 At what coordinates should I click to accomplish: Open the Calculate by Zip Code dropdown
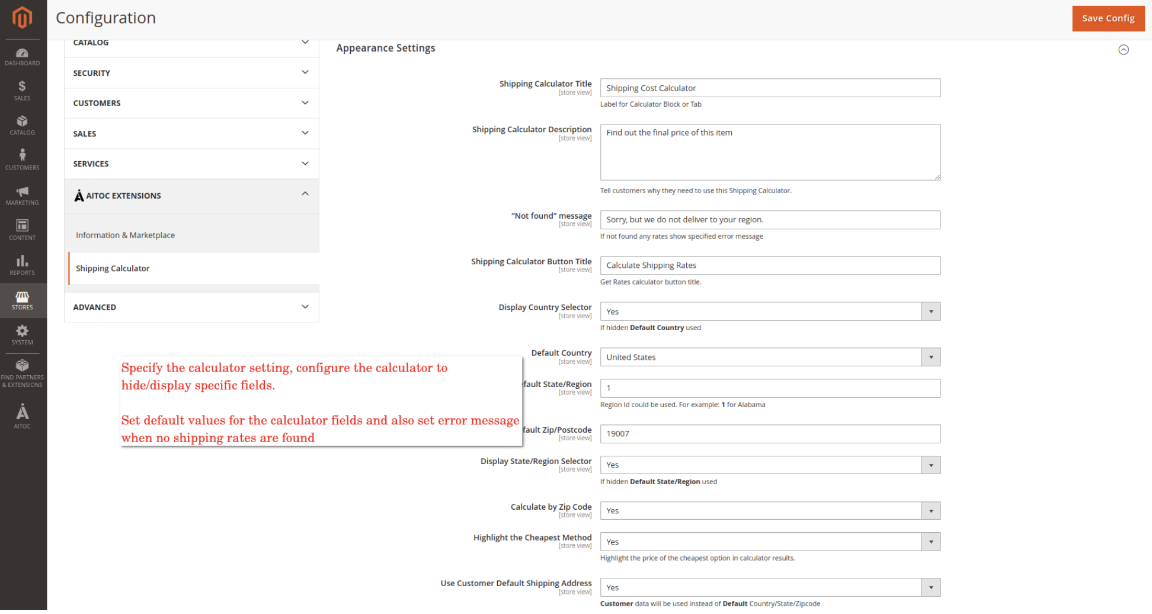[x=770, y=510]
